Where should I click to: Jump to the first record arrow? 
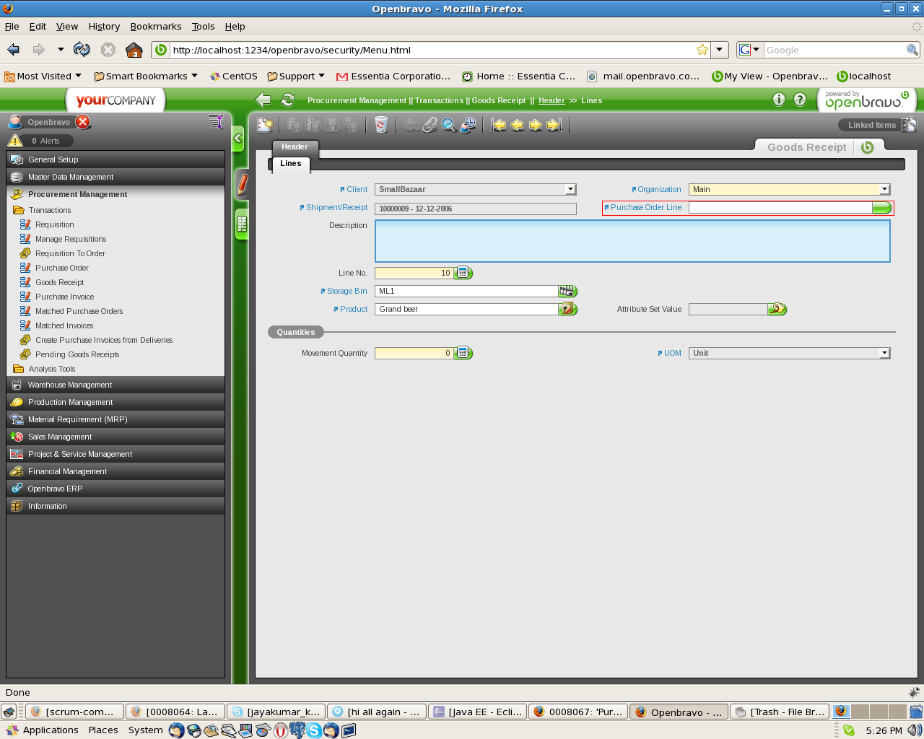tap(499, 125)
